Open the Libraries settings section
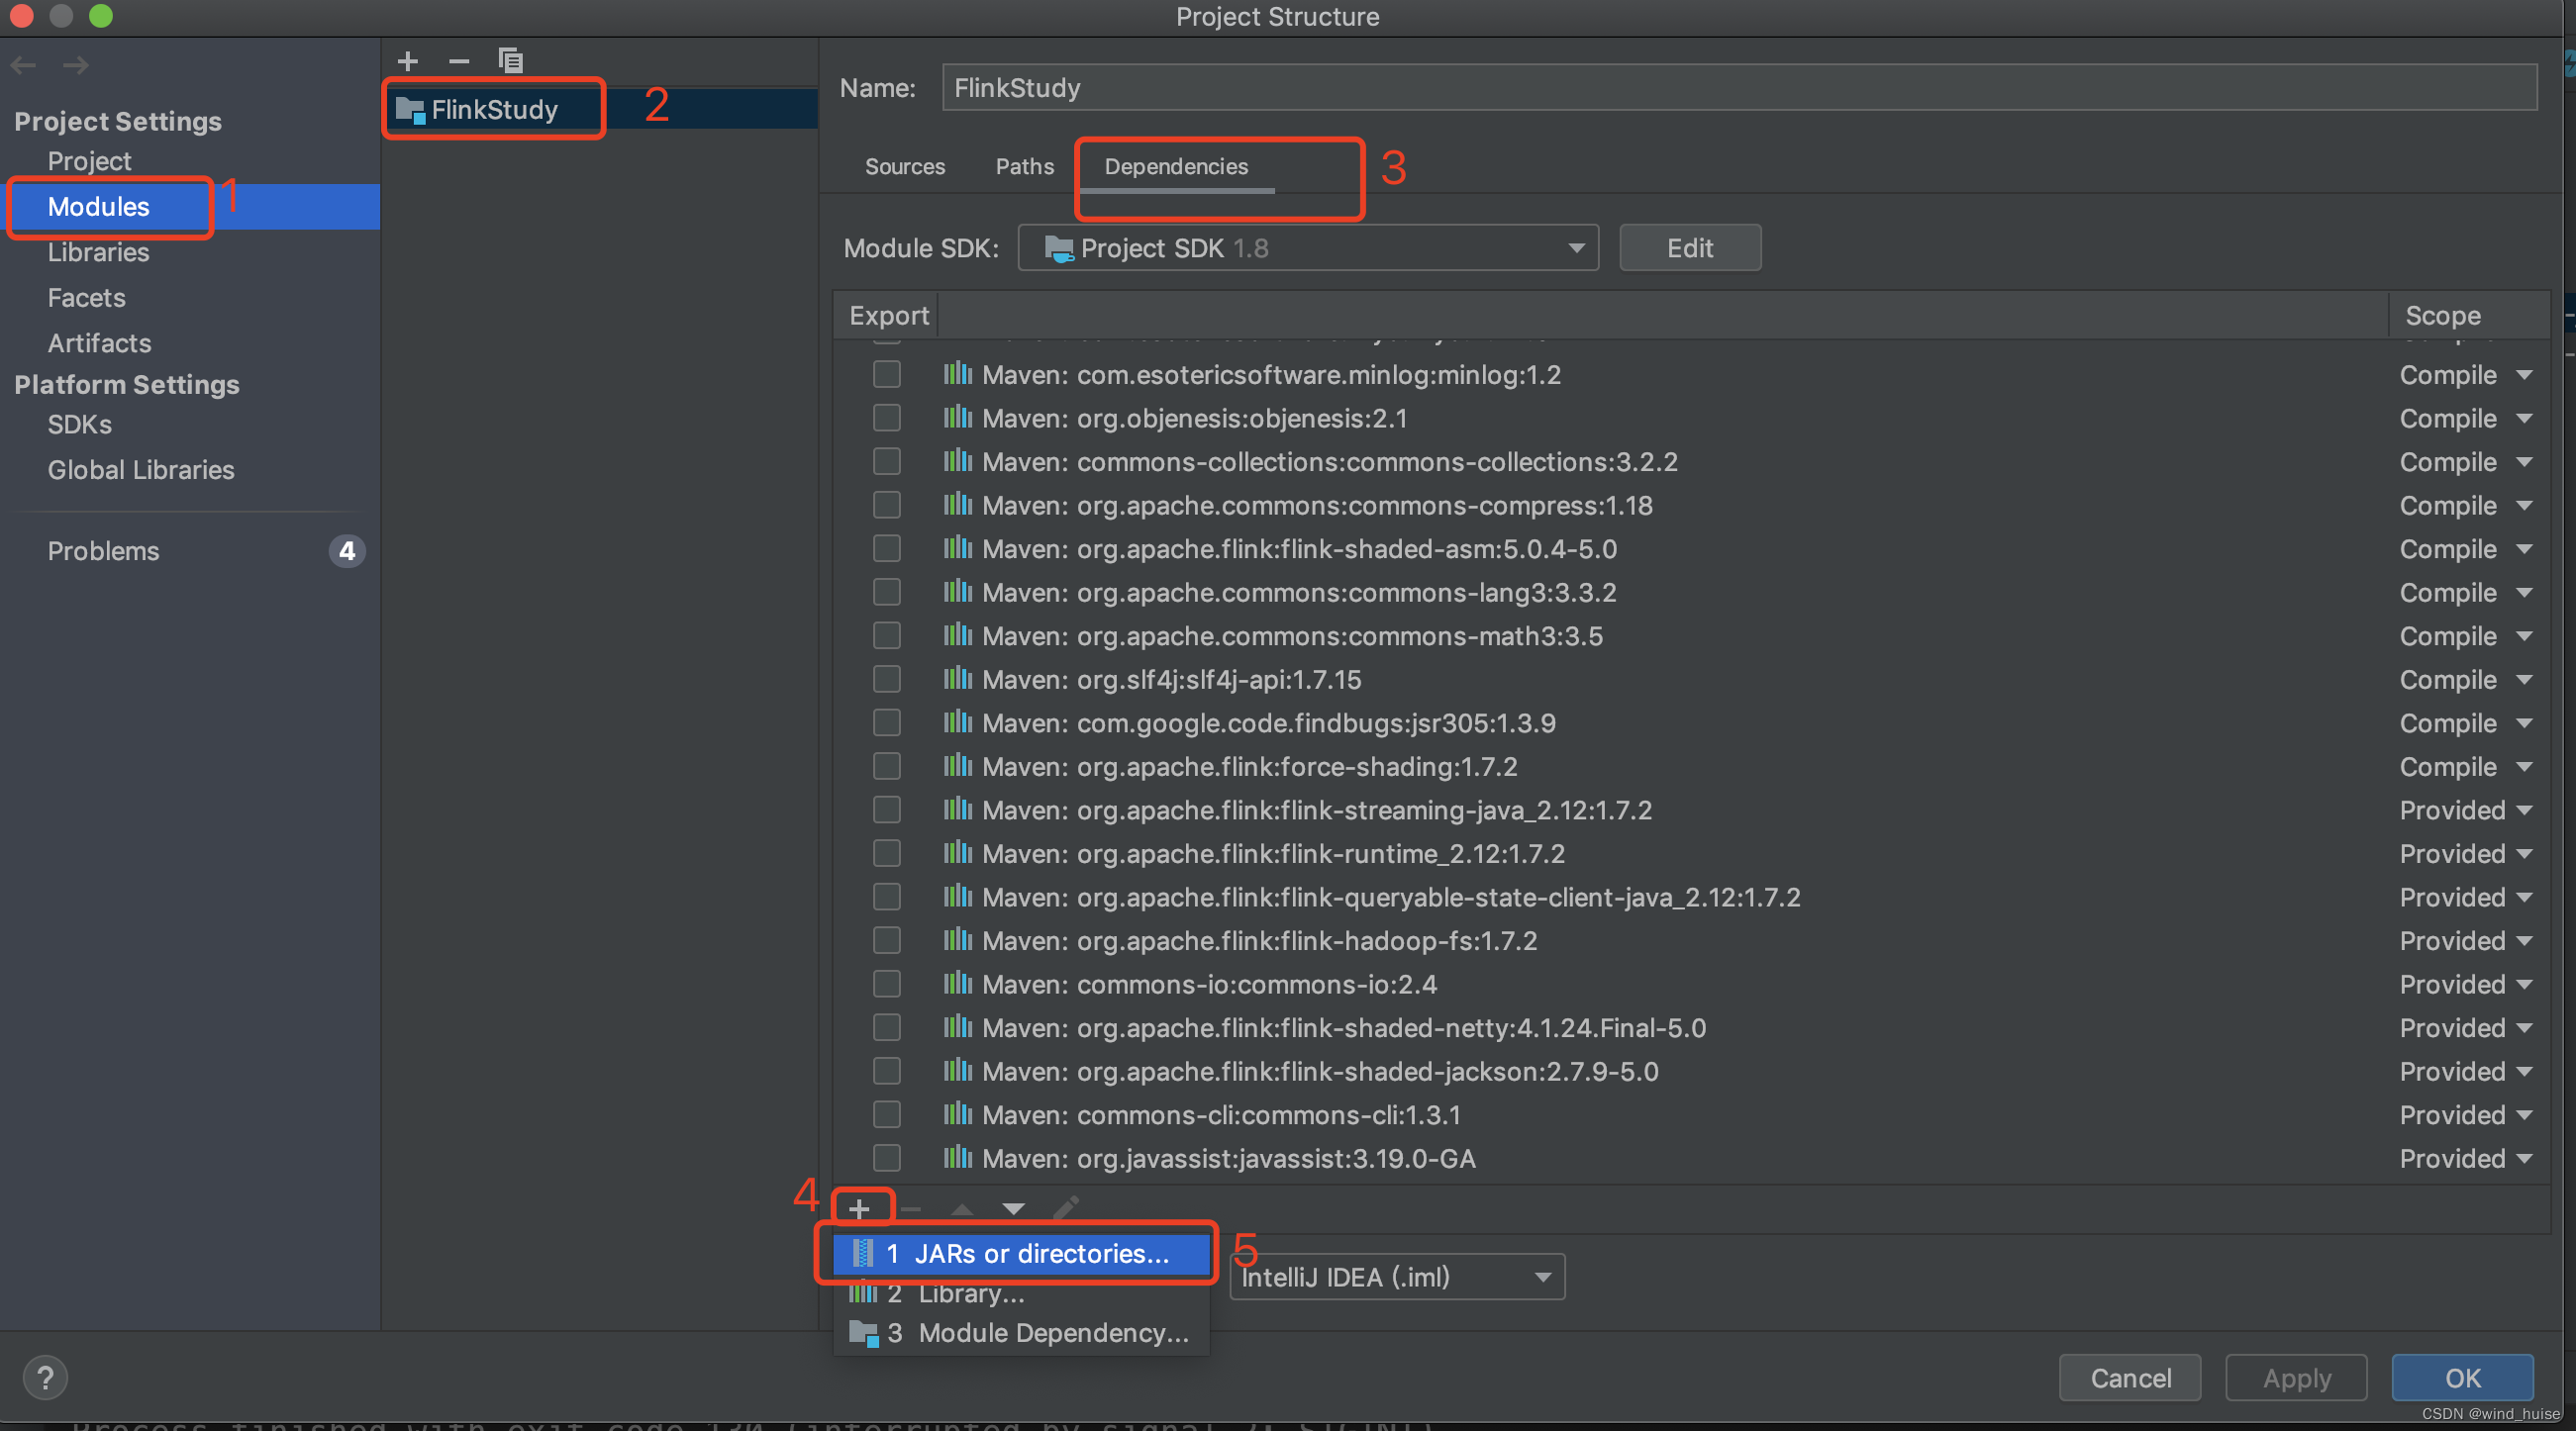2576x1431 pixels. 98,251
